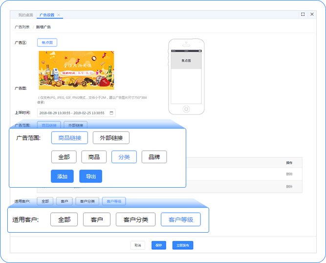
Task: Click the blue 导出 button
Action: tap(90, 176)
